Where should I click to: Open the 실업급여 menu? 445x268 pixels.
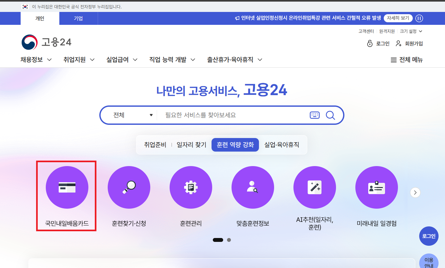(x=121, y=59)
